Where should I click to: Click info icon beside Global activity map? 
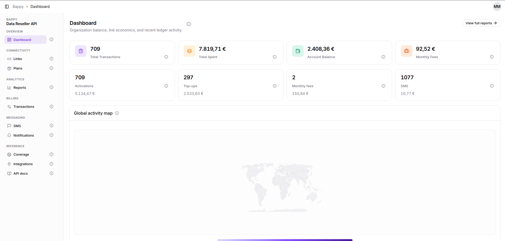click(x=117, y=113)
